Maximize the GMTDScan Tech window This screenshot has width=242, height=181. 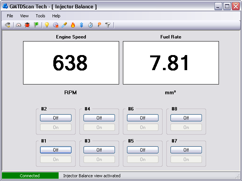(227, 6)
